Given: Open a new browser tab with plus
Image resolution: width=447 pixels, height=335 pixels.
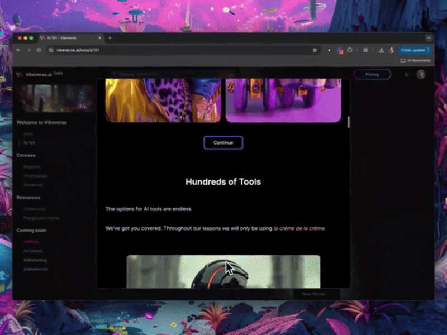Looking at the screenshot, I should [x=110, y=38].
